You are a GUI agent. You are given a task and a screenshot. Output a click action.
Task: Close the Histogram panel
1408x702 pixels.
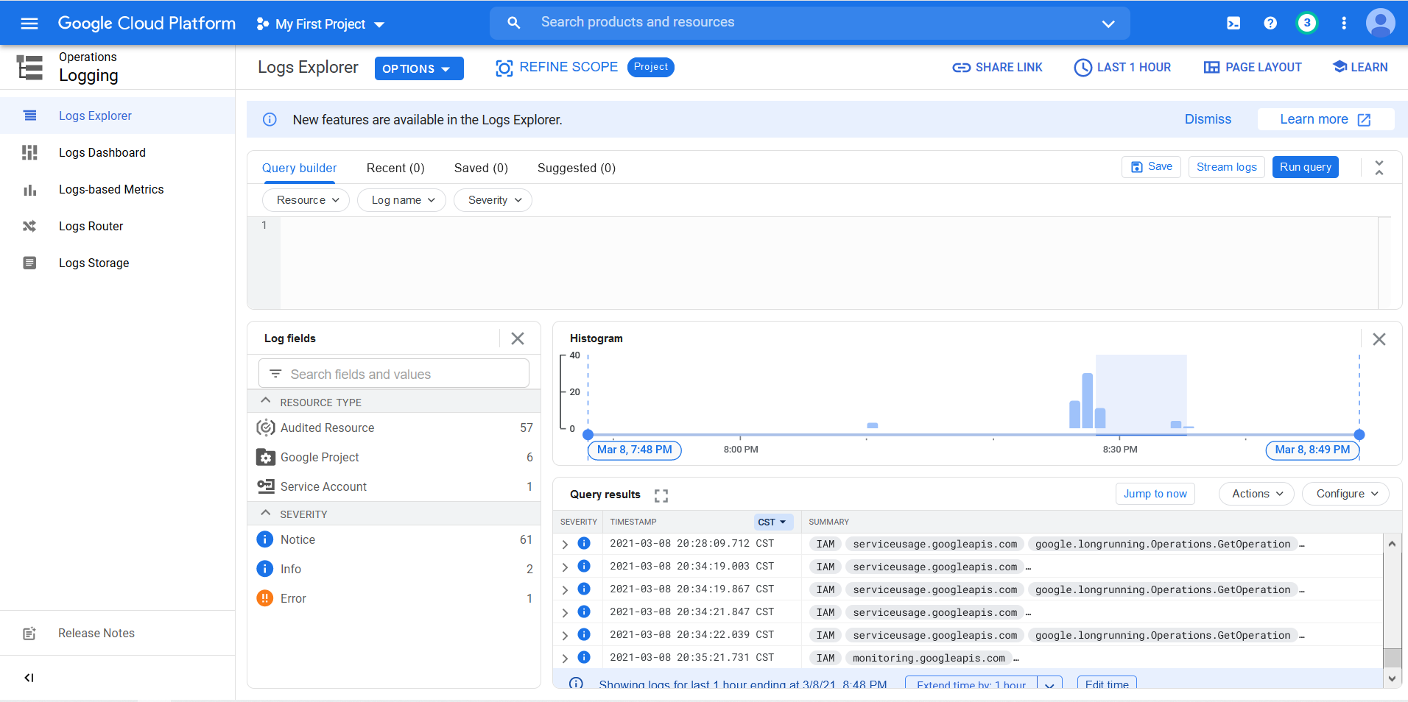1379,339
